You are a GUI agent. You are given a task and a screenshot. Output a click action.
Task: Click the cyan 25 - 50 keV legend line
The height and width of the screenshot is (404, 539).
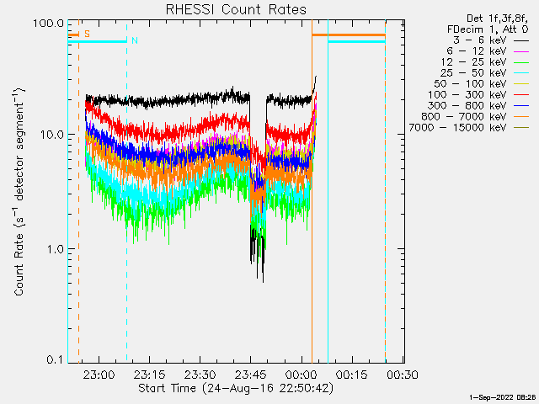pyautogui.click(x=521, y=73)
